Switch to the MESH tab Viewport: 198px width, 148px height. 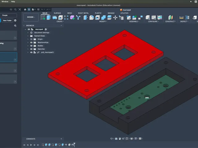70,13
